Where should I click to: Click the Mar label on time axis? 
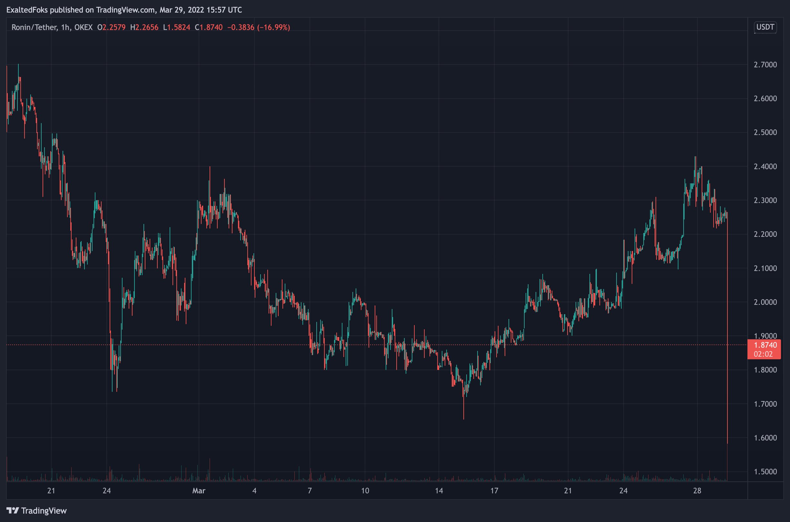point(199,491)
